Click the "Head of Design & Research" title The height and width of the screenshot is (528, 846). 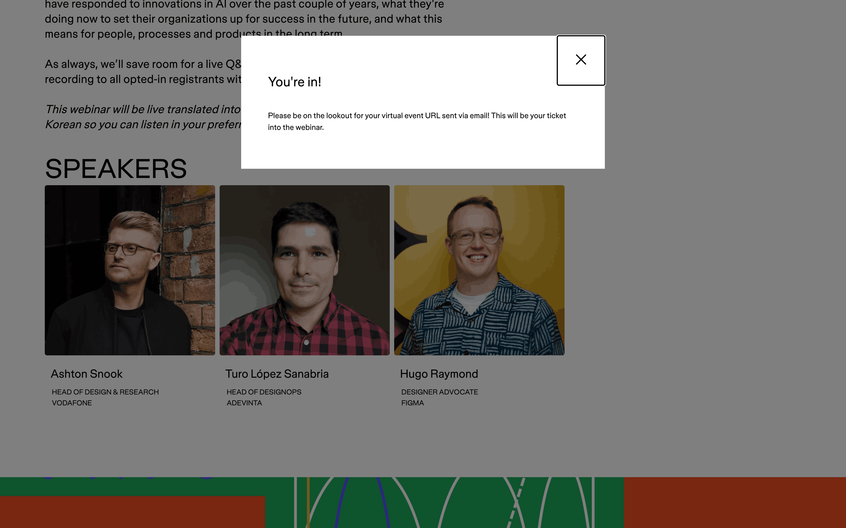pyautogui.click(x=105, y=392)
